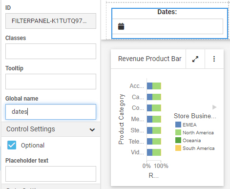This screenshot has width=230, height=189.
Task: Collapse the Control Settings section
Action: (92, 129)
